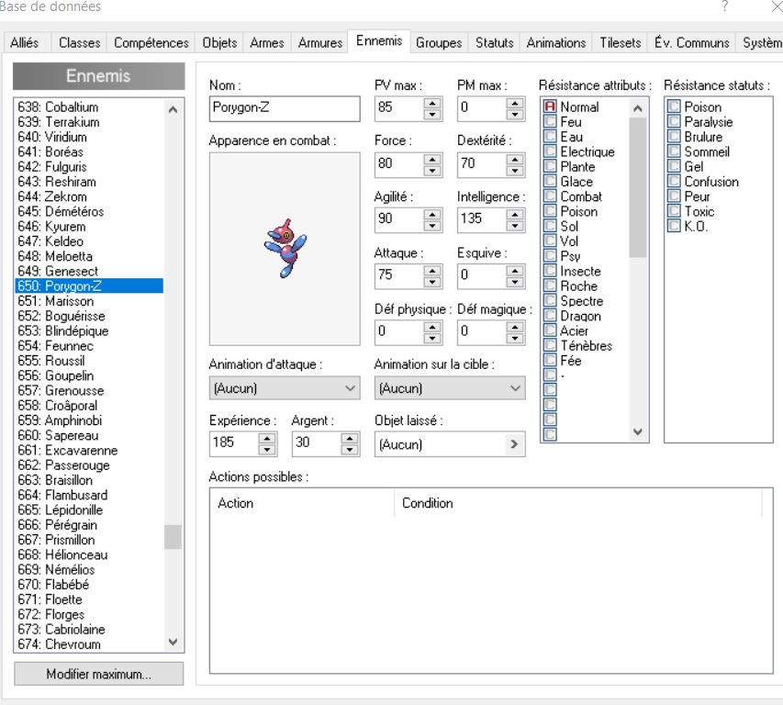This screenshot has height=705, width=783.
Task: Toggle Fée attribute resistance box
Action: [550, 361]
